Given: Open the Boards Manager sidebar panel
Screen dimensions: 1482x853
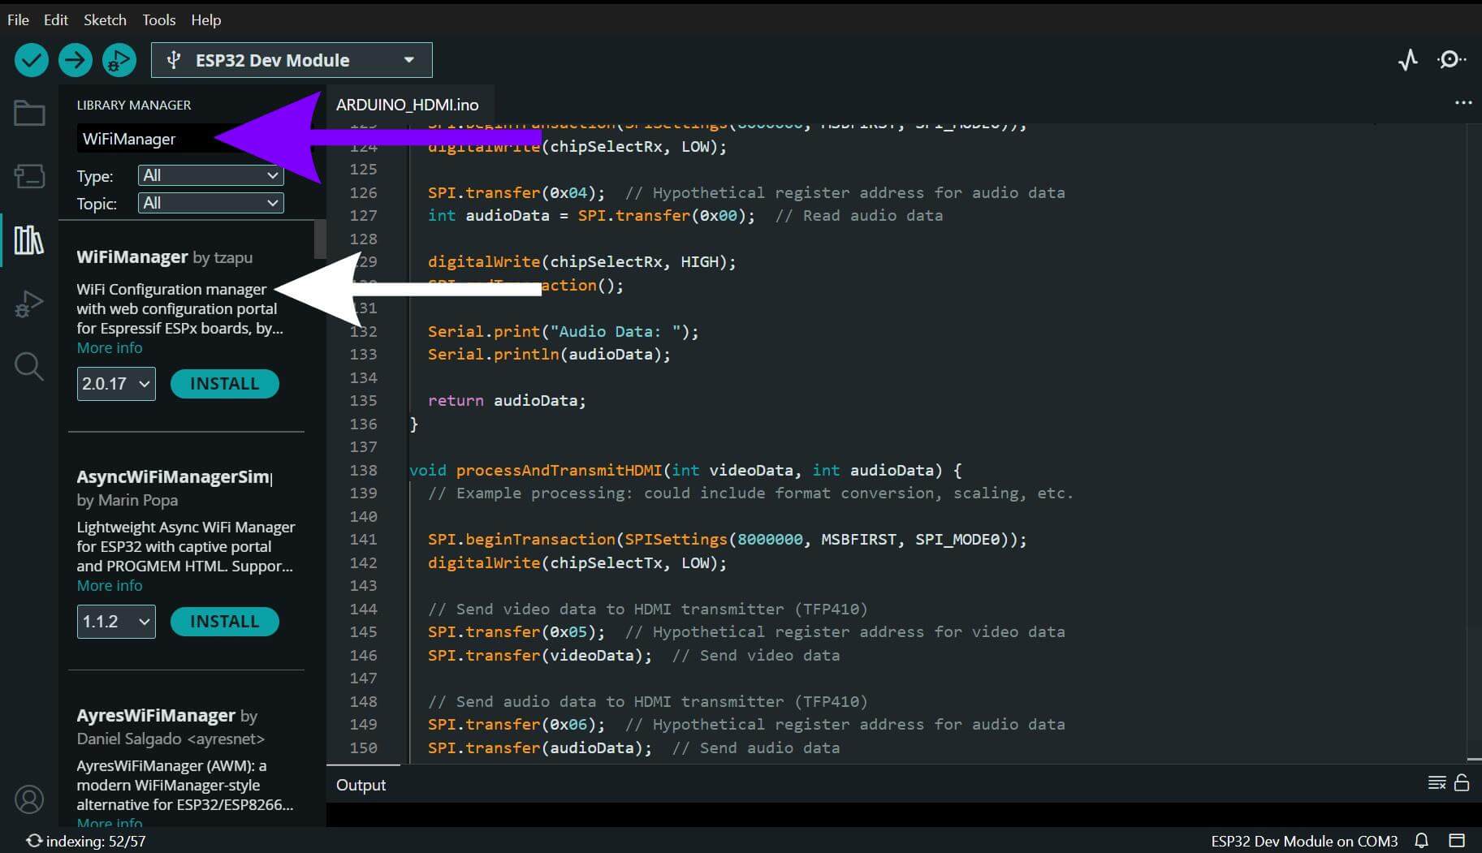Looking at the screenshot, I should click(x=29, y=176).
